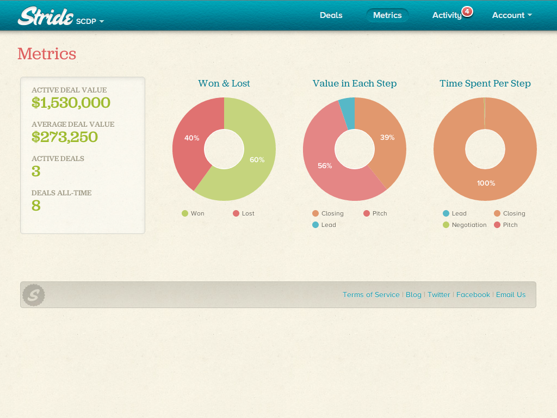This screenshot has height=418, width=557.
Task: Go to the Deals page
Action: coord(331,15)
